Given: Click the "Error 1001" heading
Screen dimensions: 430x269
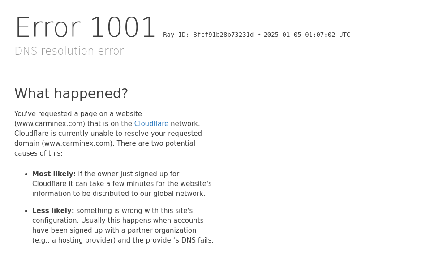Looking at the screenshot, I should point(86,28).
